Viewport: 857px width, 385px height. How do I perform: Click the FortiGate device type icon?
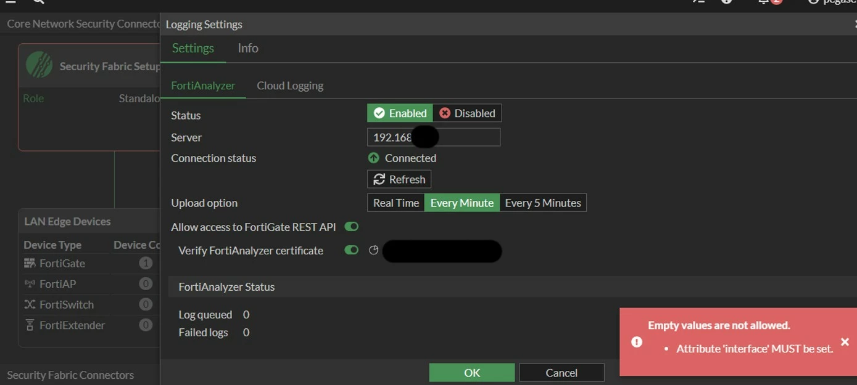point(30,263)
